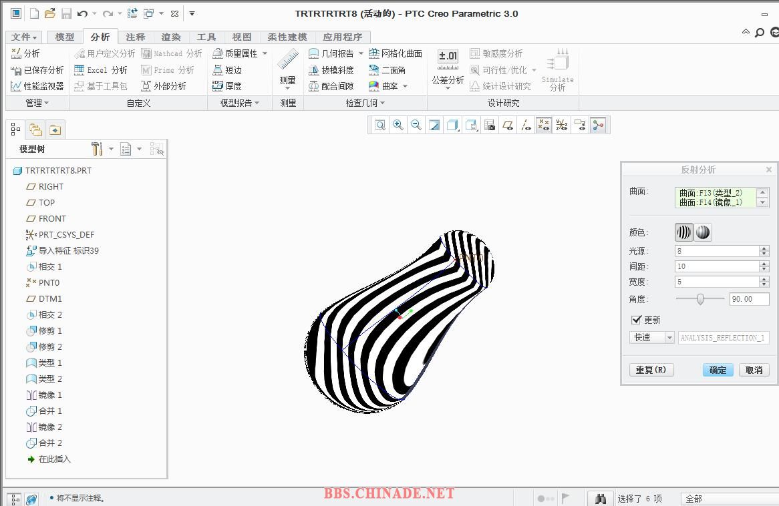Click the Open folder icon
This screenshot has height=506, width=779.
(x=49, y=13)
